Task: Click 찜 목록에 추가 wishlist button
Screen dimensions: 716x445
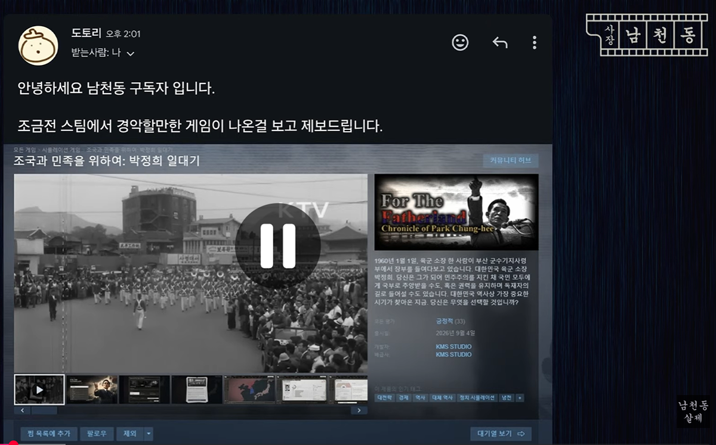Action: [x=49, y=434]
